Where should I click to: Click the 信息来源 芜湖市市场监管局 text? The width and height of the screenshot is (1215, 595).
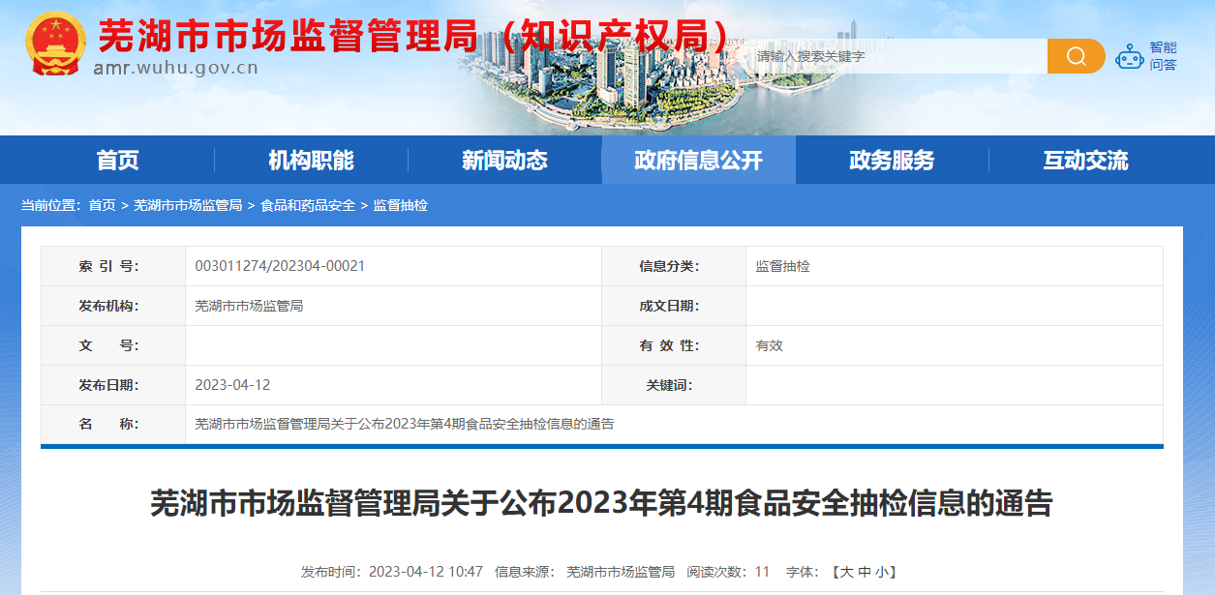tap(585, 572)
